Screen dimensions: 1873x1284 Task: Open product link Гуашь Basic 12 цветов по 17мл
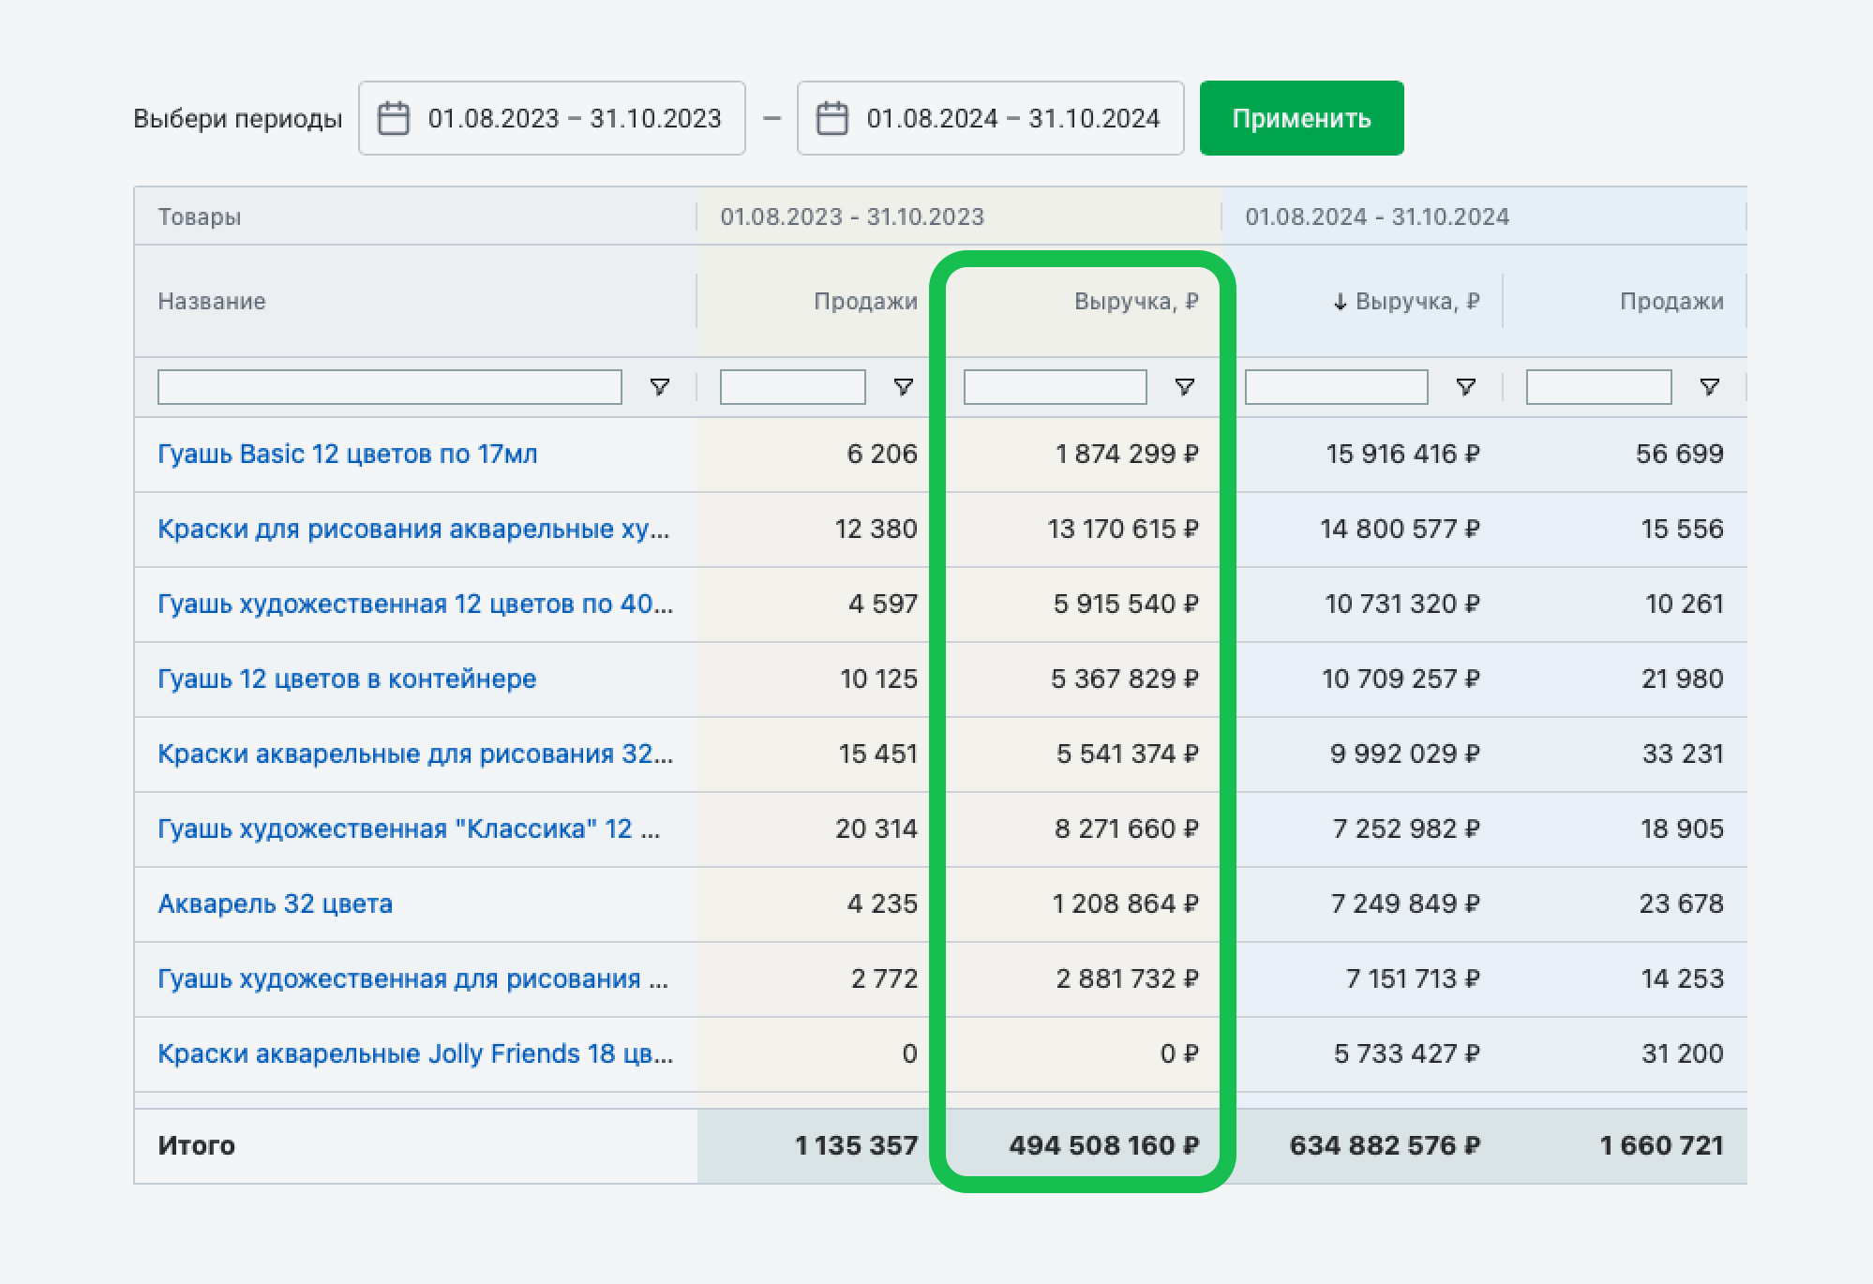pos(348,455)
